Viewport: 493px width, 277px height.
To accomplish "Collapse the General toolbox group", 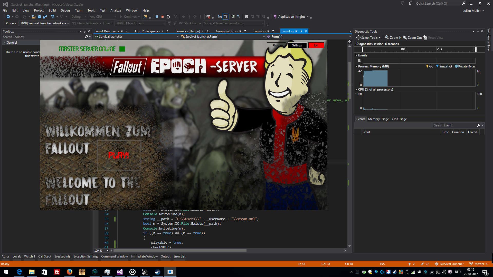I will (x=4, y=43).
